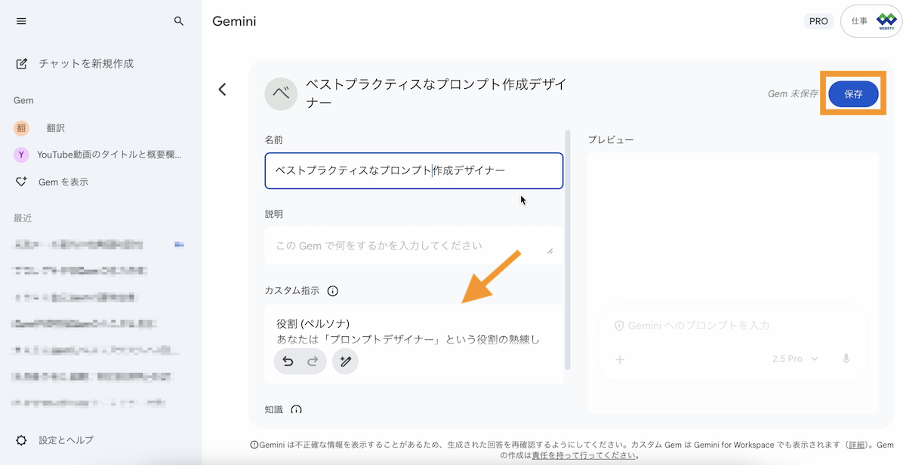Open the 2.5 Pro model dropdown

click(x=795, y=359)
